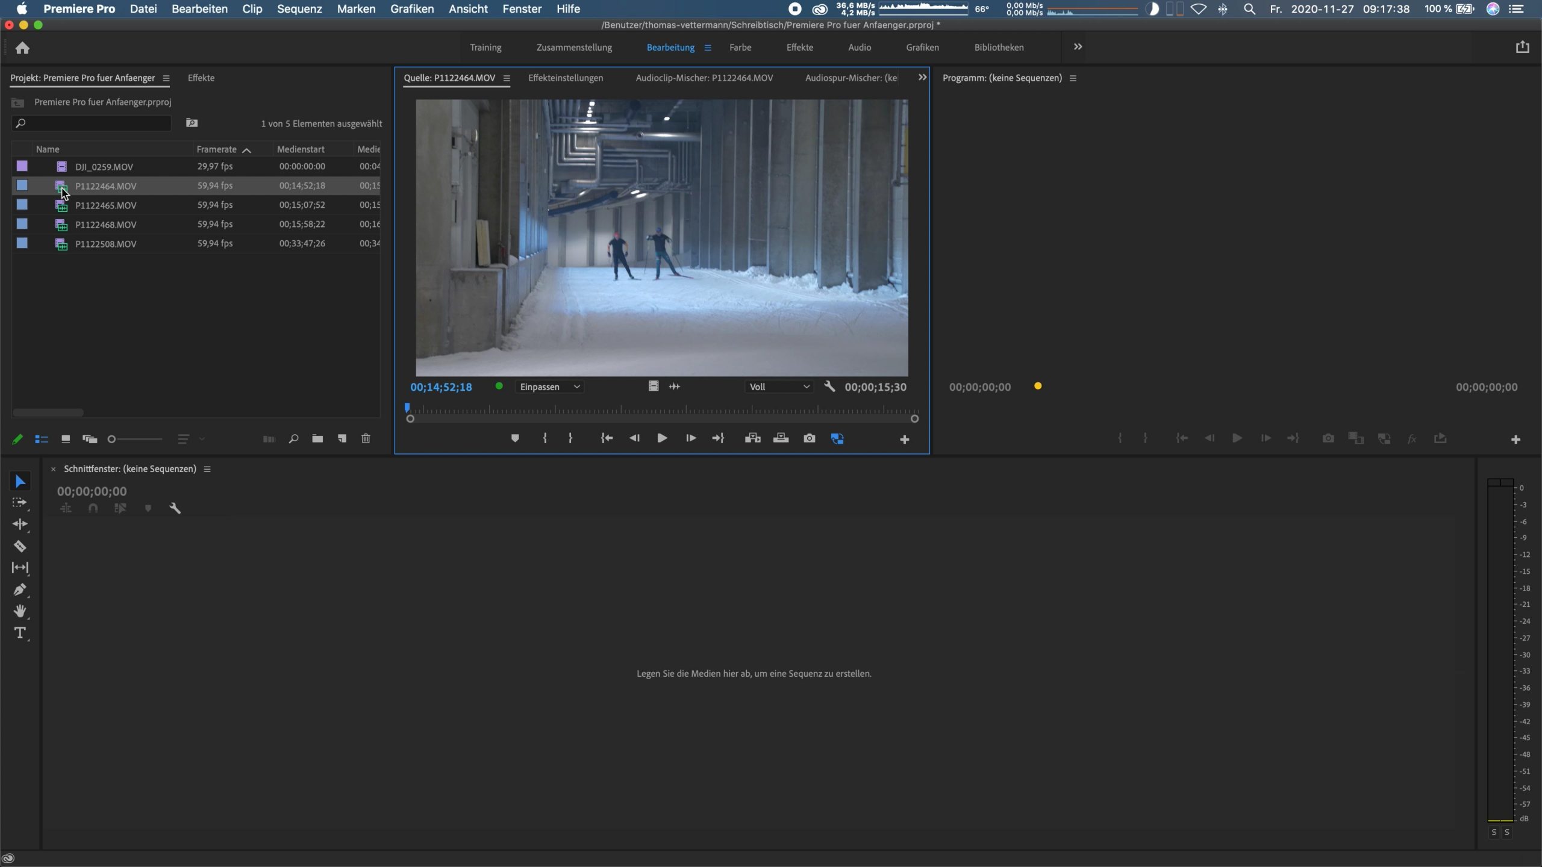Click the blue label swatch of P1122465.MOV

[x=22, y=205]
